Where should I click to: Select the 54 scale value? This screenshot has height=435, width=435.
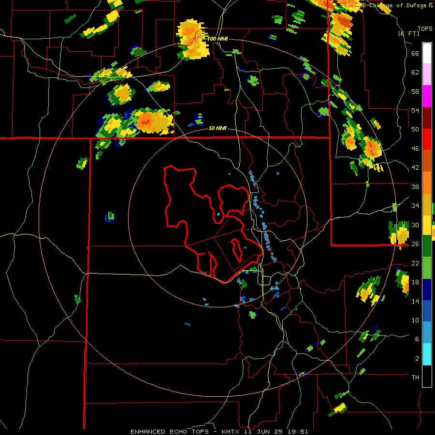coord(415,110)
